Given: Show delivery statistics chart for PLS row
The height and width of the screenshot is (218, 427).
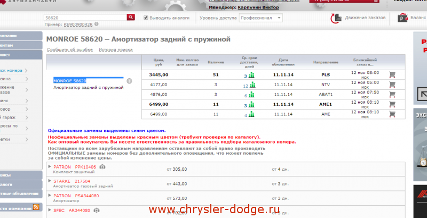Looking at the screenshot, I should coord(251,75).
